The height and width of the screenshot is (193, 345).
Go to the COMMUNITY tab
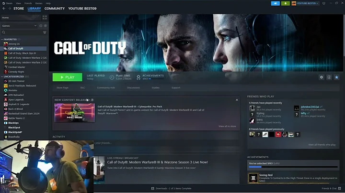55,9
